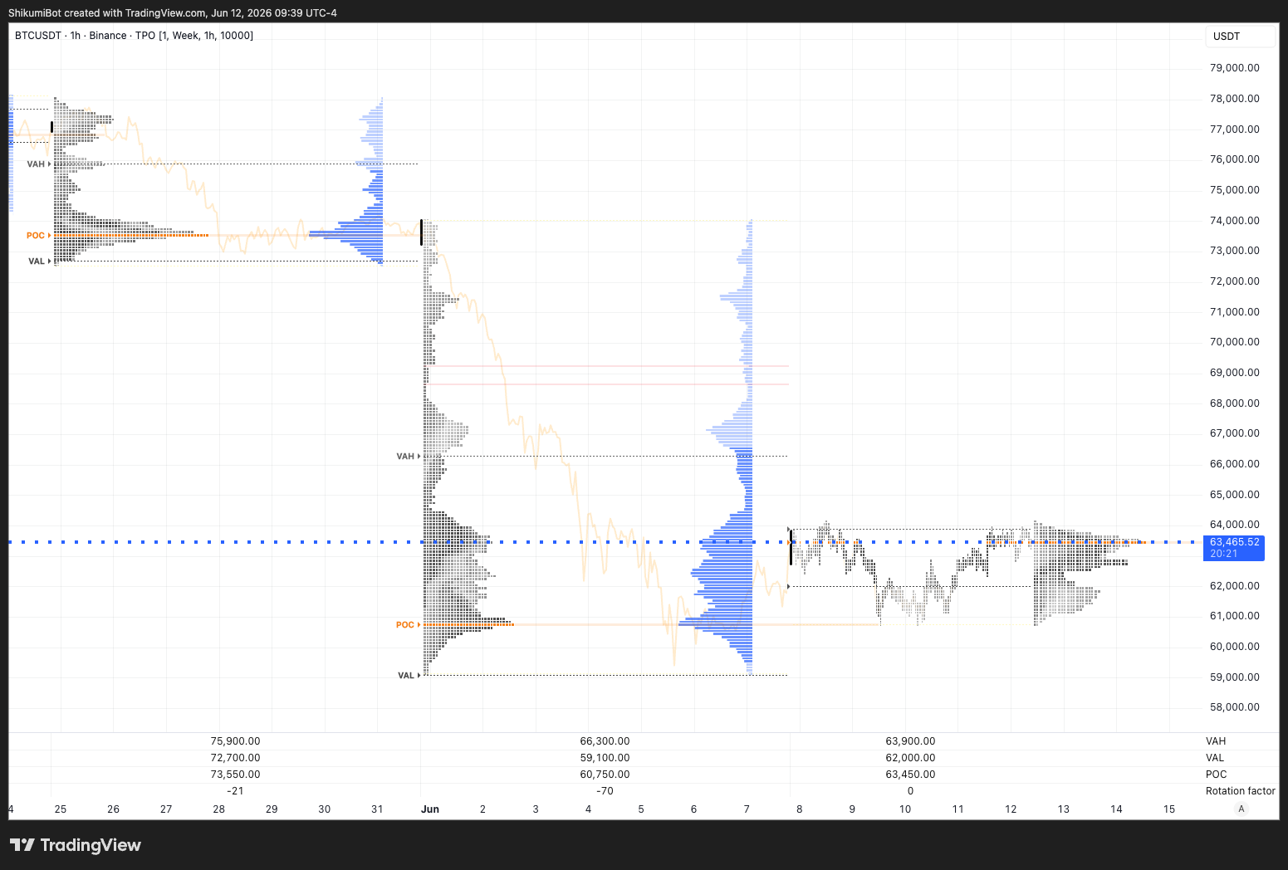
Task: Select the 75,900.00 VAH table value
Action: (x=235, y=741)
